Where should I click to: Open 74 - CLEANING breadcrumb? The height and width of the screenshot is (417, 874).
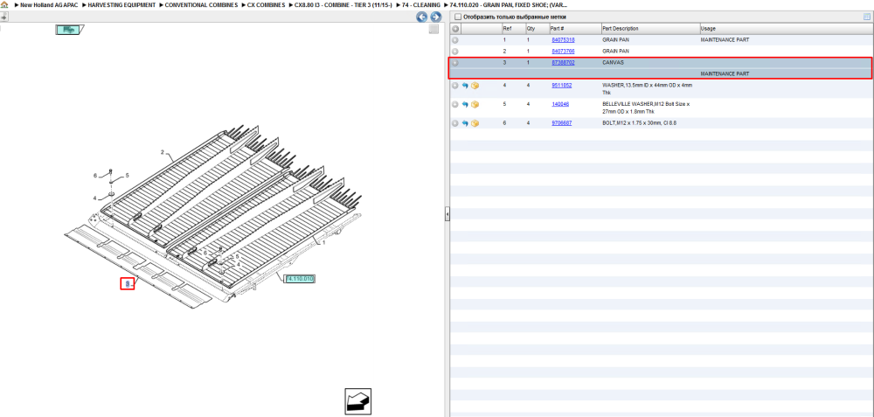tap(421, 4)
